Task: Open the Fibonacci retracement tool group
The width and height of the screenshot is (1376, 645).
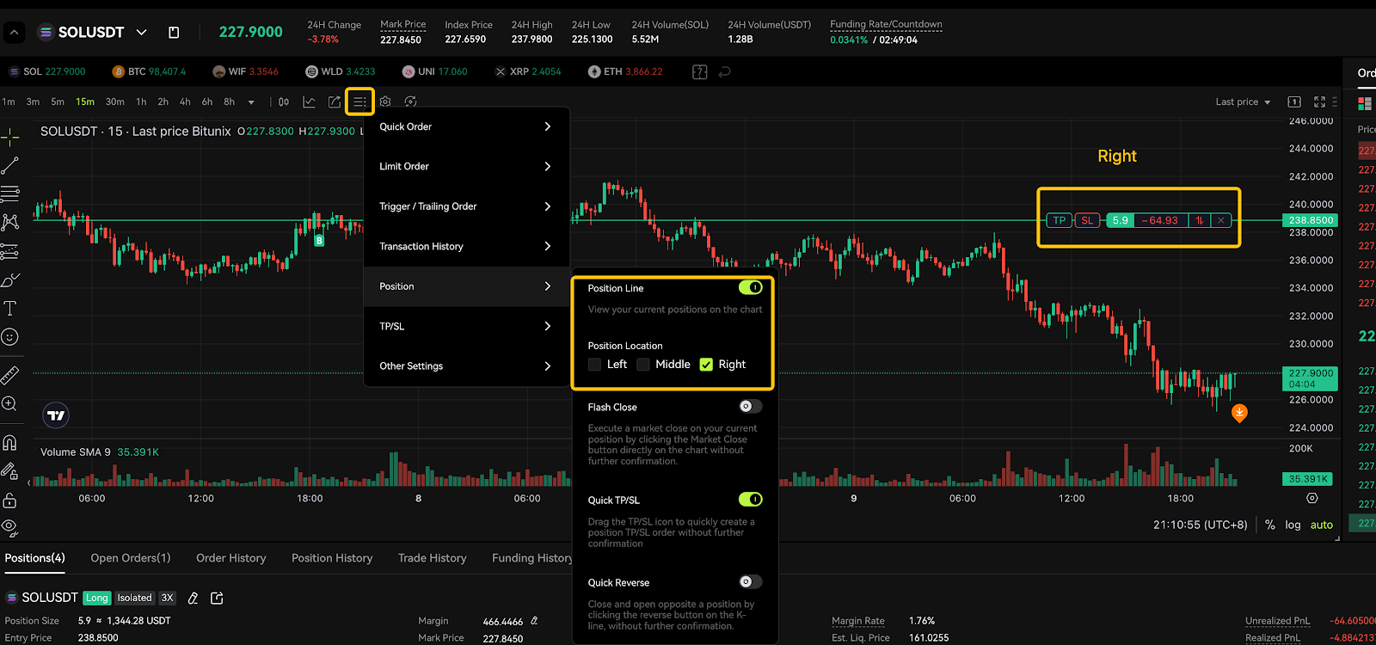Action: [x=9, y=193]
